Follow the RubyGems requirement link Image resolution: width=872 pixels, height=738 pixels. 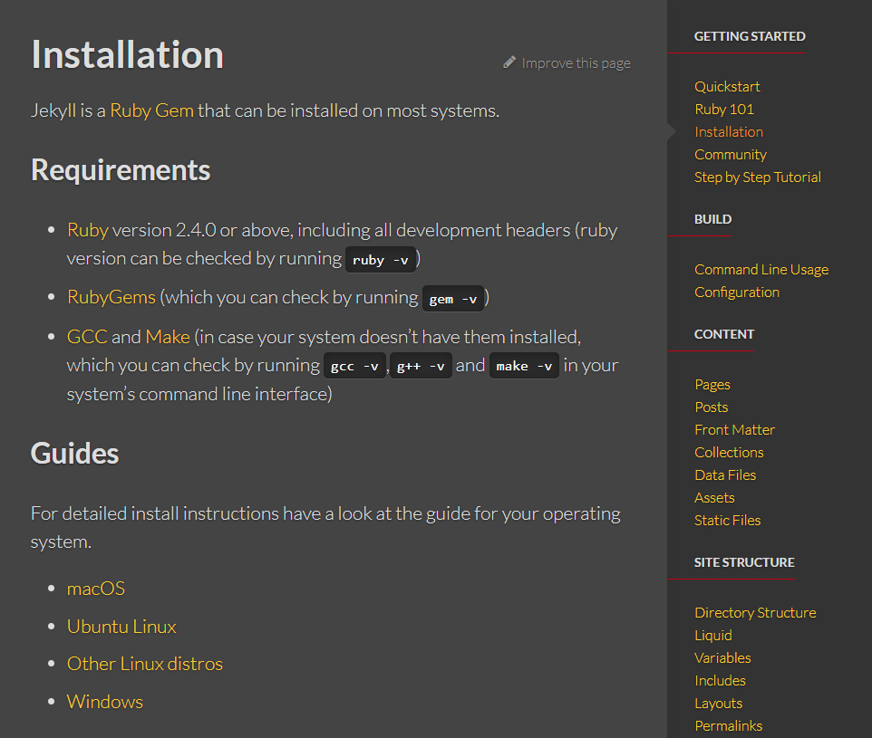pyautogui.click(x=111, y=297)
